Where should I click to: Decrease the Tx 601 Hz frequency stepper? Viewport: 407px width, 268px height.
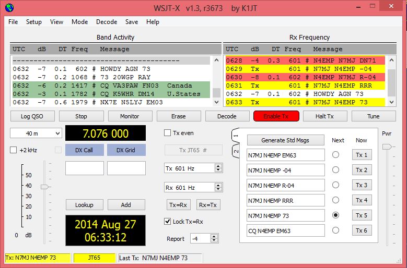(x=218, y=170)
